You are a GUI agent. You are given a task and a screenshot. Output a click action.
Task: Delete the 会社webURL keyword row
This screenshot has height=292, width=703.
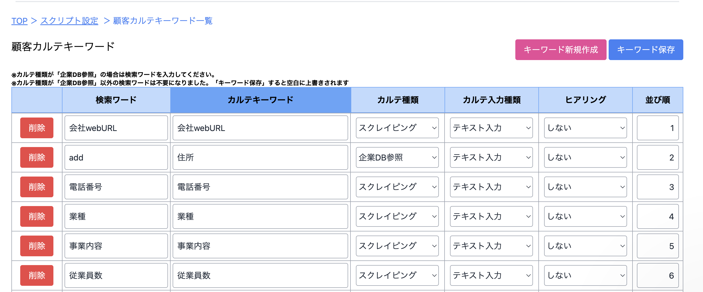37,128
